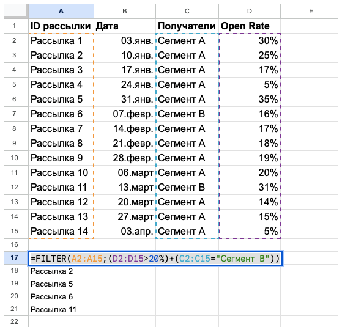Click the cell with 'Рассылка 5' in row 6
Screen dimensions: 342x330
pyautogui.click(x=61, y=100)
